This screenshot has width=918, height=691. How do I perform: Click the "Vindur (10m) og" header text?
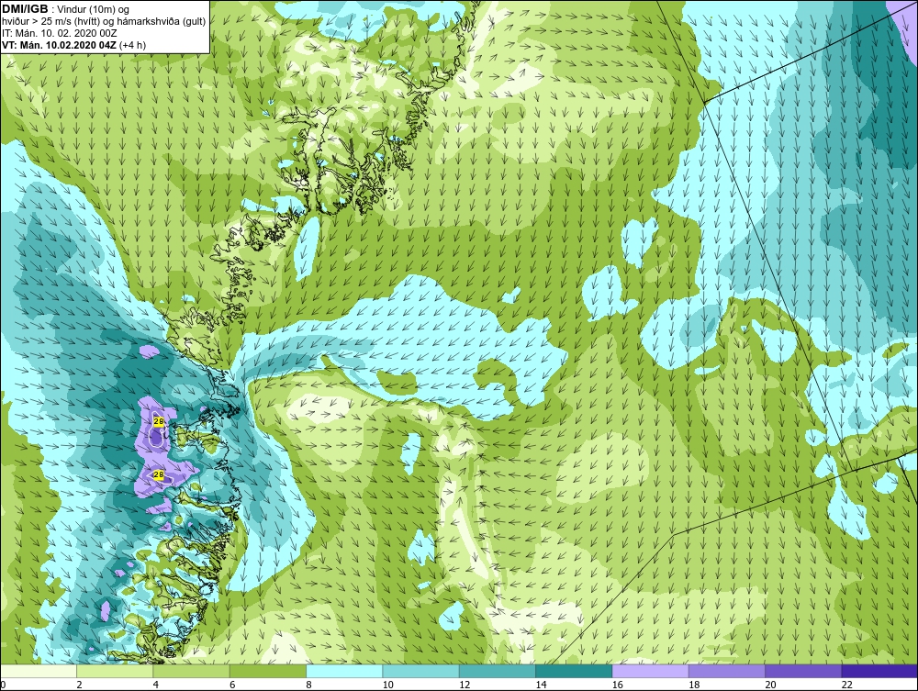click(94, 9)
